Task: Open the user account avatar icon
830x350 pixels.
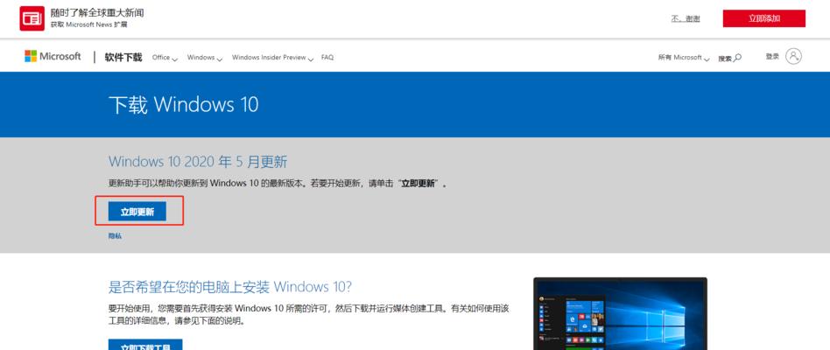Action: [793, 56]
